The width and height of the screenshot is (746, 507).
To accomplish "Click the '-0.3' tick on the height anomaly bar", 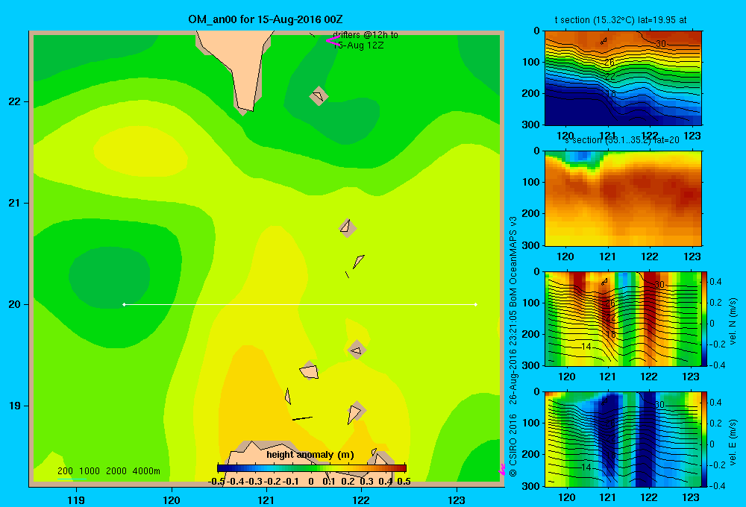I will [x=254, y=482].
